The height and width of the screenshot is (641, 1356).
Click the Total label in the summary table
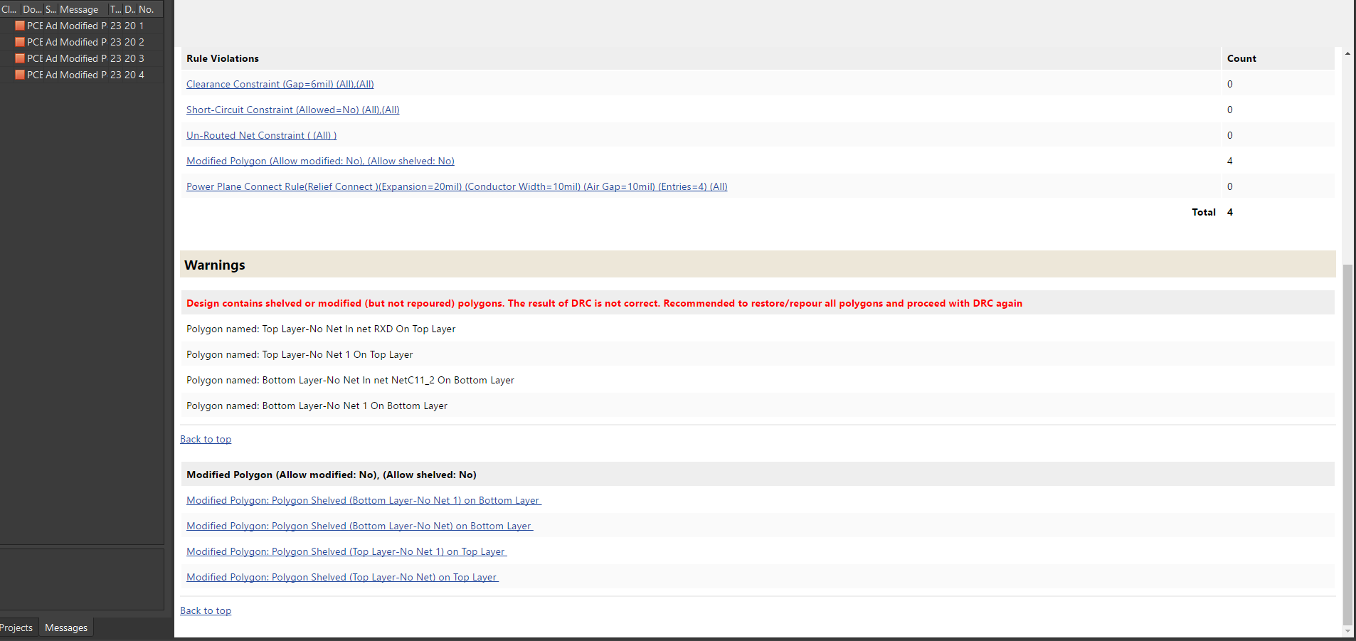pyautogui.click(x=1204, y=212)
